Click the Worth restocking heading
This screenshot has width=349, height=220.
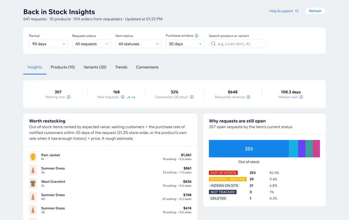(47, 121)
